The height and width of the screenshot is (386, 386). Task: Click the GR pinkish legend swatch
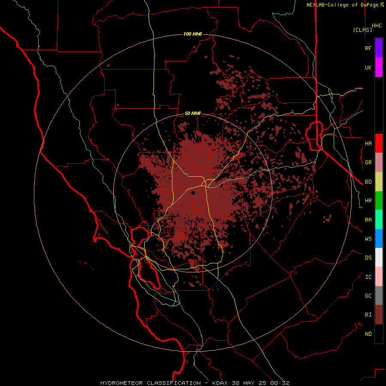(379, 163)
